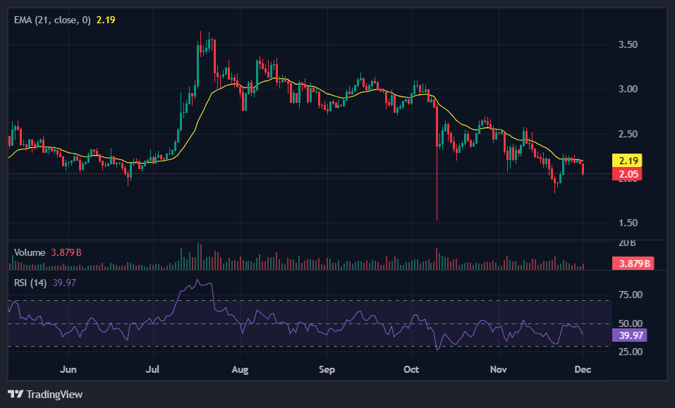Click the red 3.879B volume value flag
The width and height of the screenshot is (675, 408).
(633, 263)
